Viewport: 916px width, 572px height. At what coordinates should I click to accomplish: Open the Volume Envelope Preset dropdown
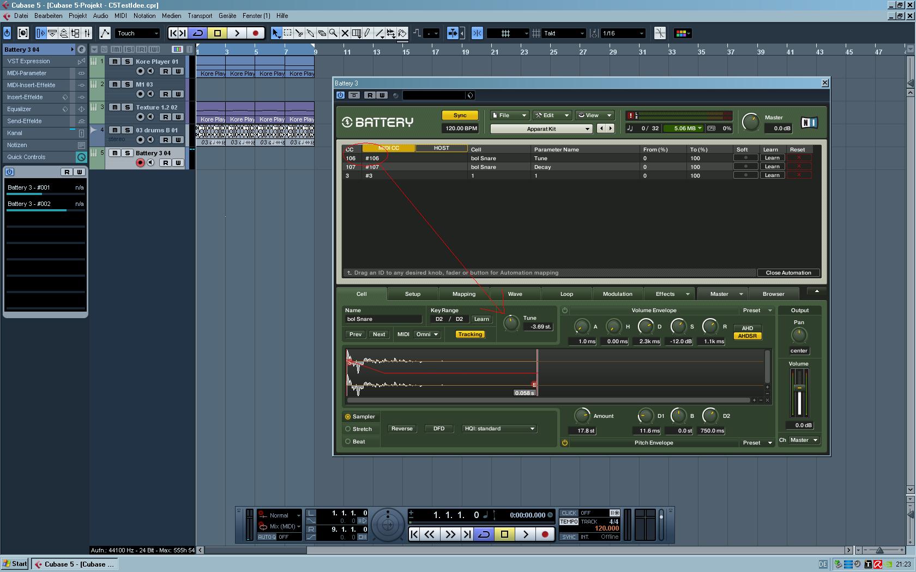(757, 311)
